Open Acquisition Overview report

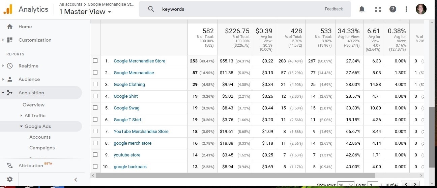click(33, 105)
